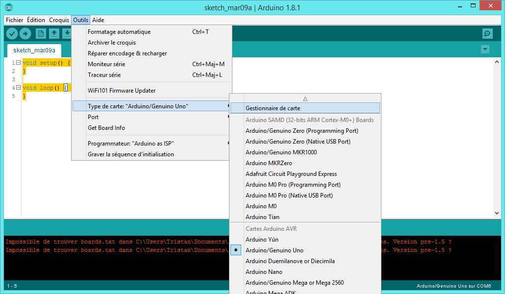Open a sketch with the Open arrow icon
The image size is (505, 294).
(x=54, y=33)
